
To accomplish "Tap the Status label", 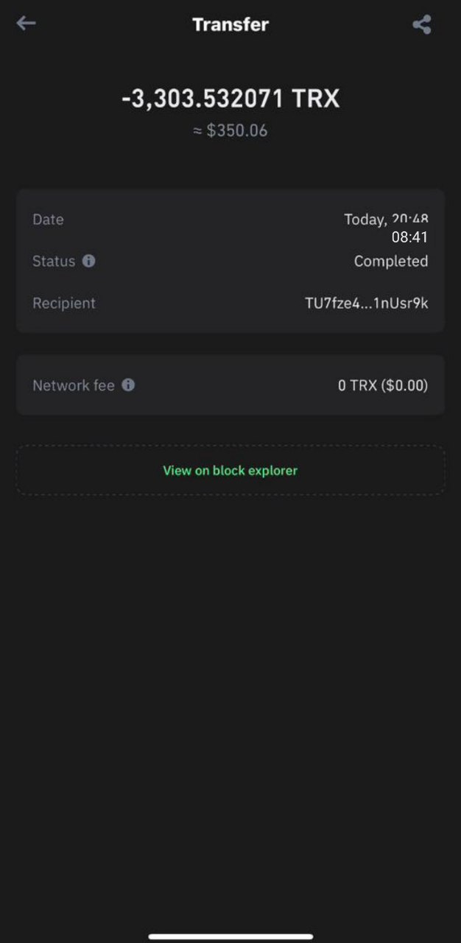I will click(x=54, y=261).
